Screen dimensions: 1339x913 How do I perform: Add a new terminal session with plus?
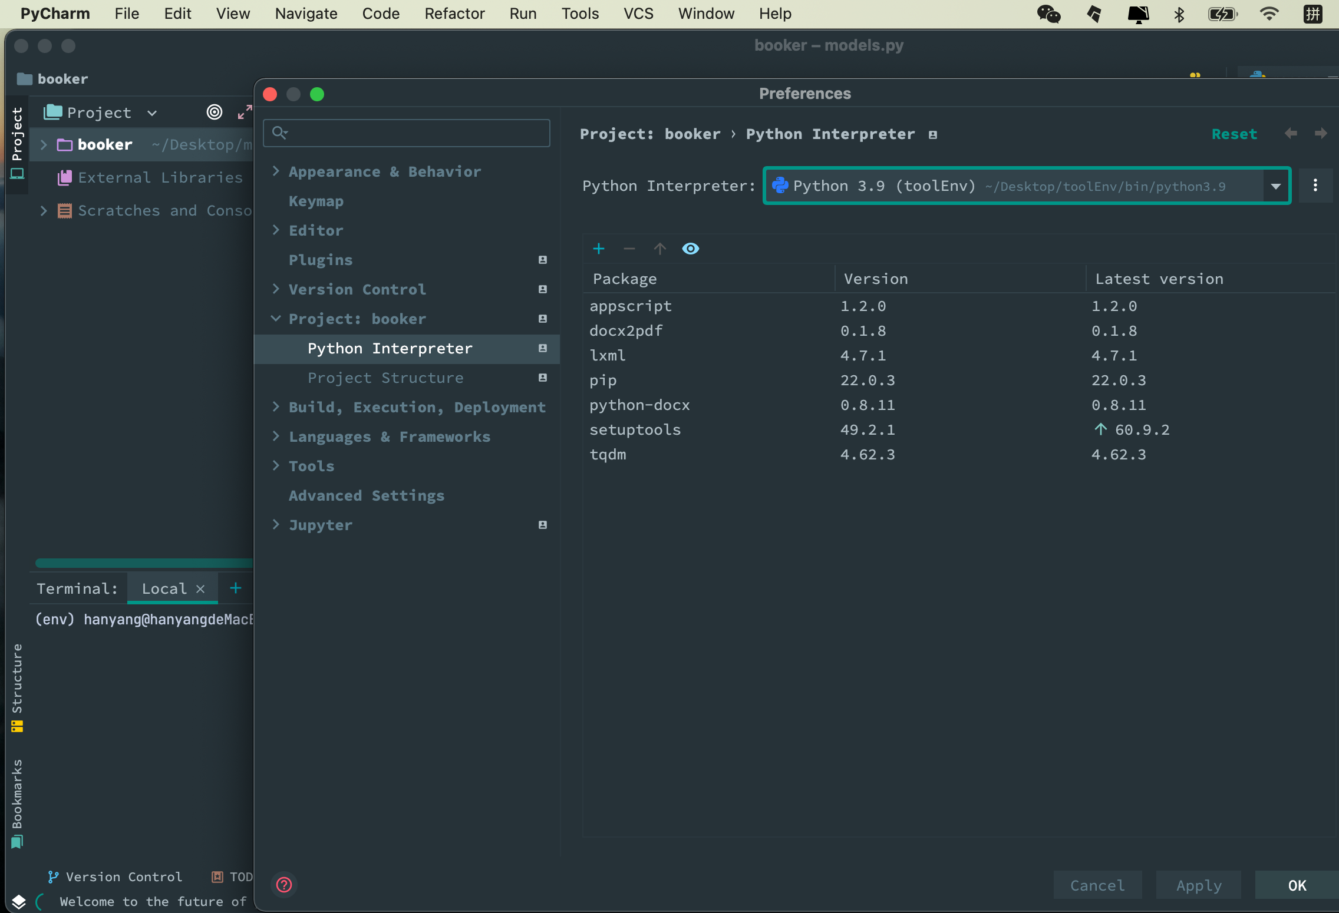coord(236,588)
